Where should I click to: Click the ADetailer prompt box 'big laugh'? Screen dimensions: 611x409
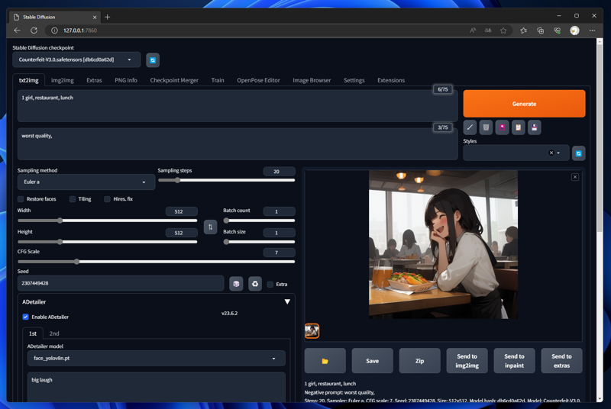click(x=157, y=387)
